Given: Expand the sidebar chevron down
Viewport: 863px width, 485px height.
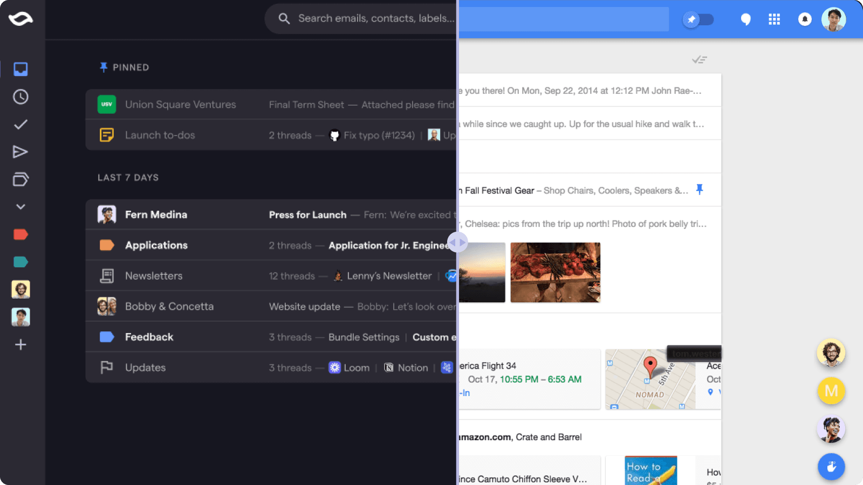Looking at the screenshot, I should 20,207.
